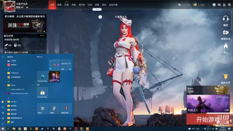The width and height of the screenshot is (233, 131).
Task: Open the Mail tile in Start menu
Action: (x=66, y=65)
